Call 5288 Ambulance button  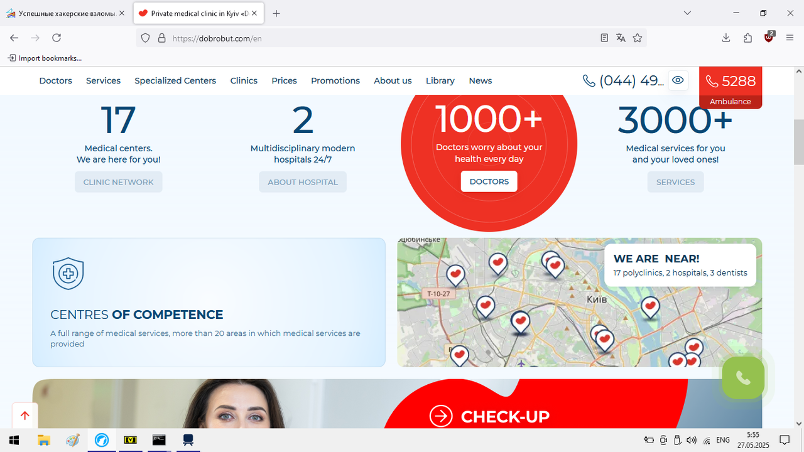coord(731,88)
